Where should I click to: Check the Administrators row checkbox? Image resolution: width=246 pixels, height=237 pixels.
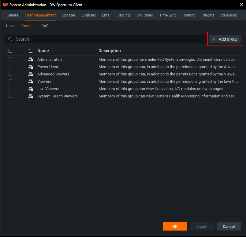[x=10, y=60]
